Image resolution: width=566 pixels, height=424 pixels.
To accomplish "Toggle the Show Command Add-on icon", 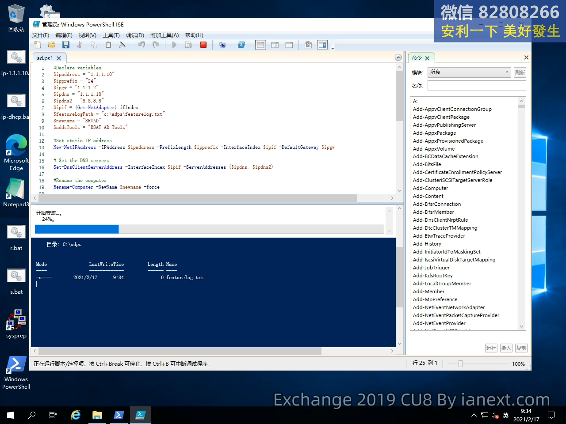I will (x=322, y=45).
